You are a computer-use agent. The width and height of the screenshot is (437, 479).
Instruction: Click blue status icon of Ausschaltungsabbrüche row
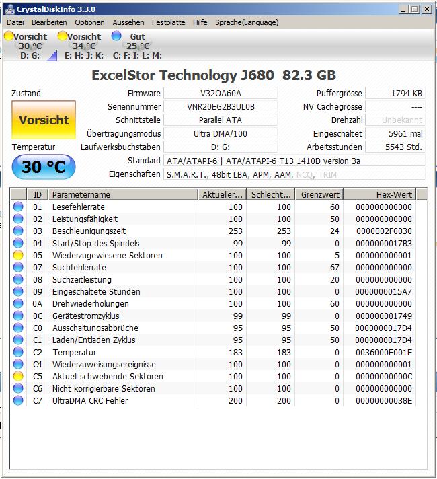click(x=18, y=328)
